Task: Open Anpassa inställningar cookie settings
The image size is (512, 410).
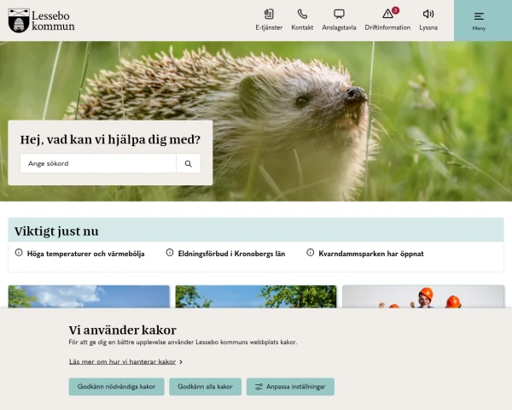Action: coord(290,387)
